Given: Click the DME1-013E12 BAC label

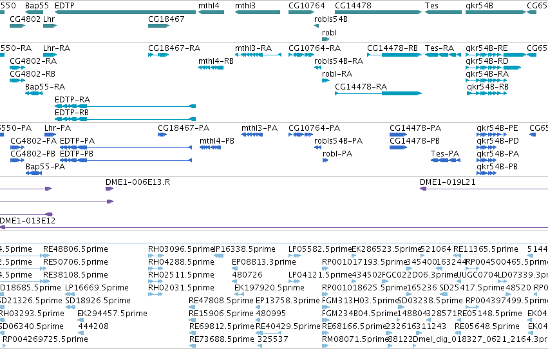Looking at the screenshot, I should (x=27, y=221).
